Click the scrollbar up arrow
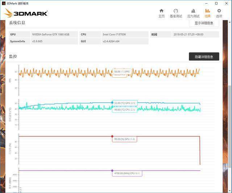The width and height of the screenshot is (232, 193). [x=229, y=22]
